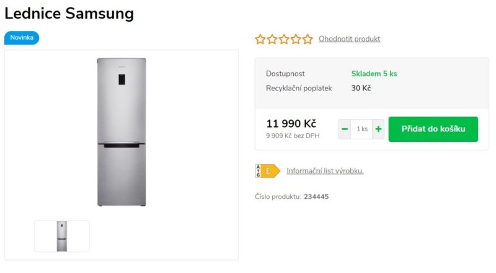Screen dimensions: 496x273
Task: Click the Lednice Samsung heading
Action: [69, 14]
